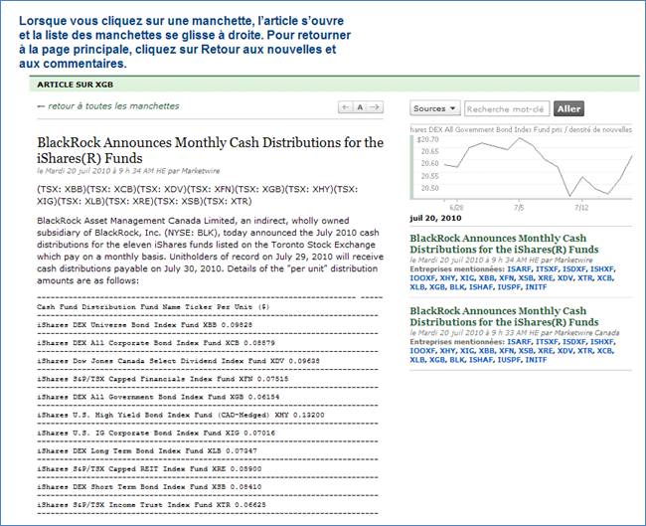
Task: Click the decrease font size left arrow
Action: [x=346, y=107]
